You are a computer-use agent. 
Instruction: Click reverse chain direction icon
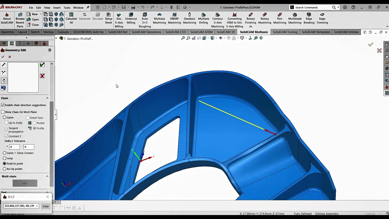pos(4,81)
